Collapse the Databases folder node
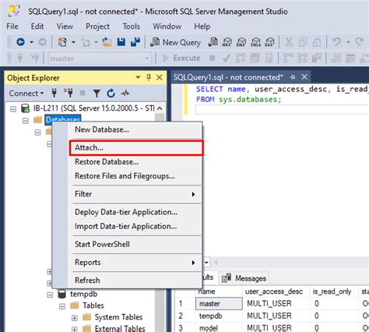Screen dimensions: 369x332 click(25, 121)
